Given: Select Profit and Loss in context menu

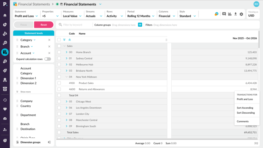Looking at the screenshot, I should pos(245,99).
